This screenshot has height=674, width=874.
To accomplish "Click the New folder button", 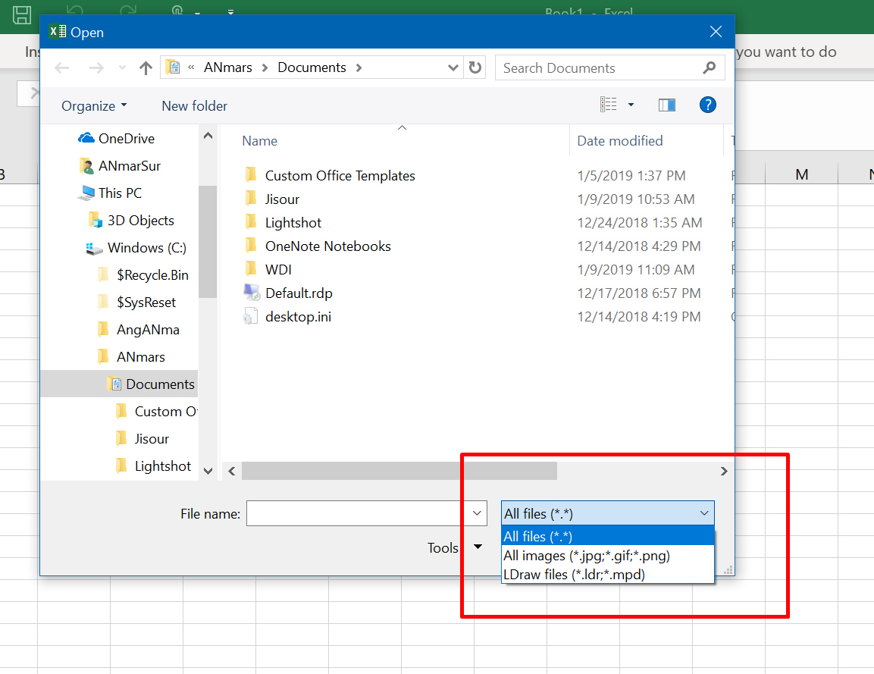I will coord(194,106).
